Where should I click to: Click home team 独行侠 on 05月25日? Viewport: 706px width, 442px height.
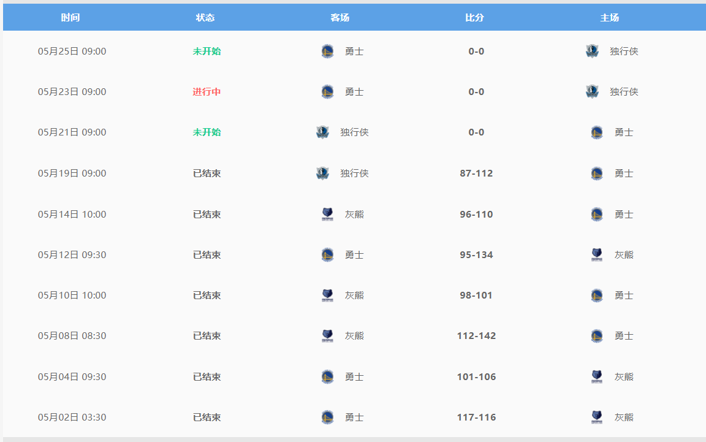coord(624,51)
